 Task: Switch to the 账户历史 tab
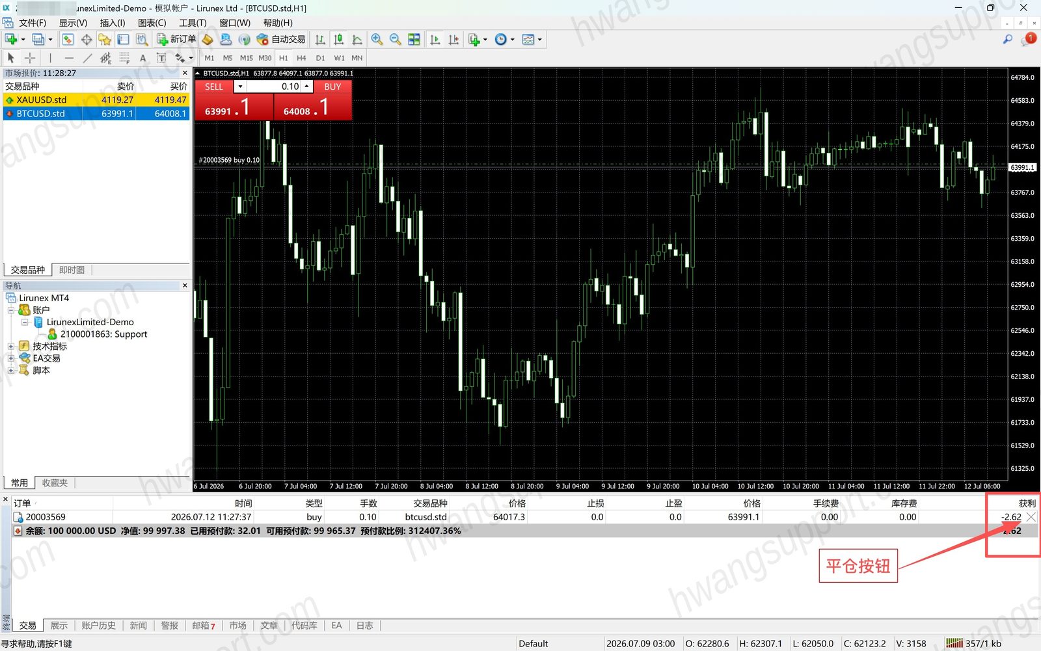[98, 626]
